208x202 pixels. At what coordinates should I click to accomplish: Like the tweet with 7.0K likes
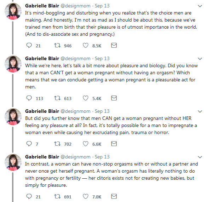(x=86, y=196)
